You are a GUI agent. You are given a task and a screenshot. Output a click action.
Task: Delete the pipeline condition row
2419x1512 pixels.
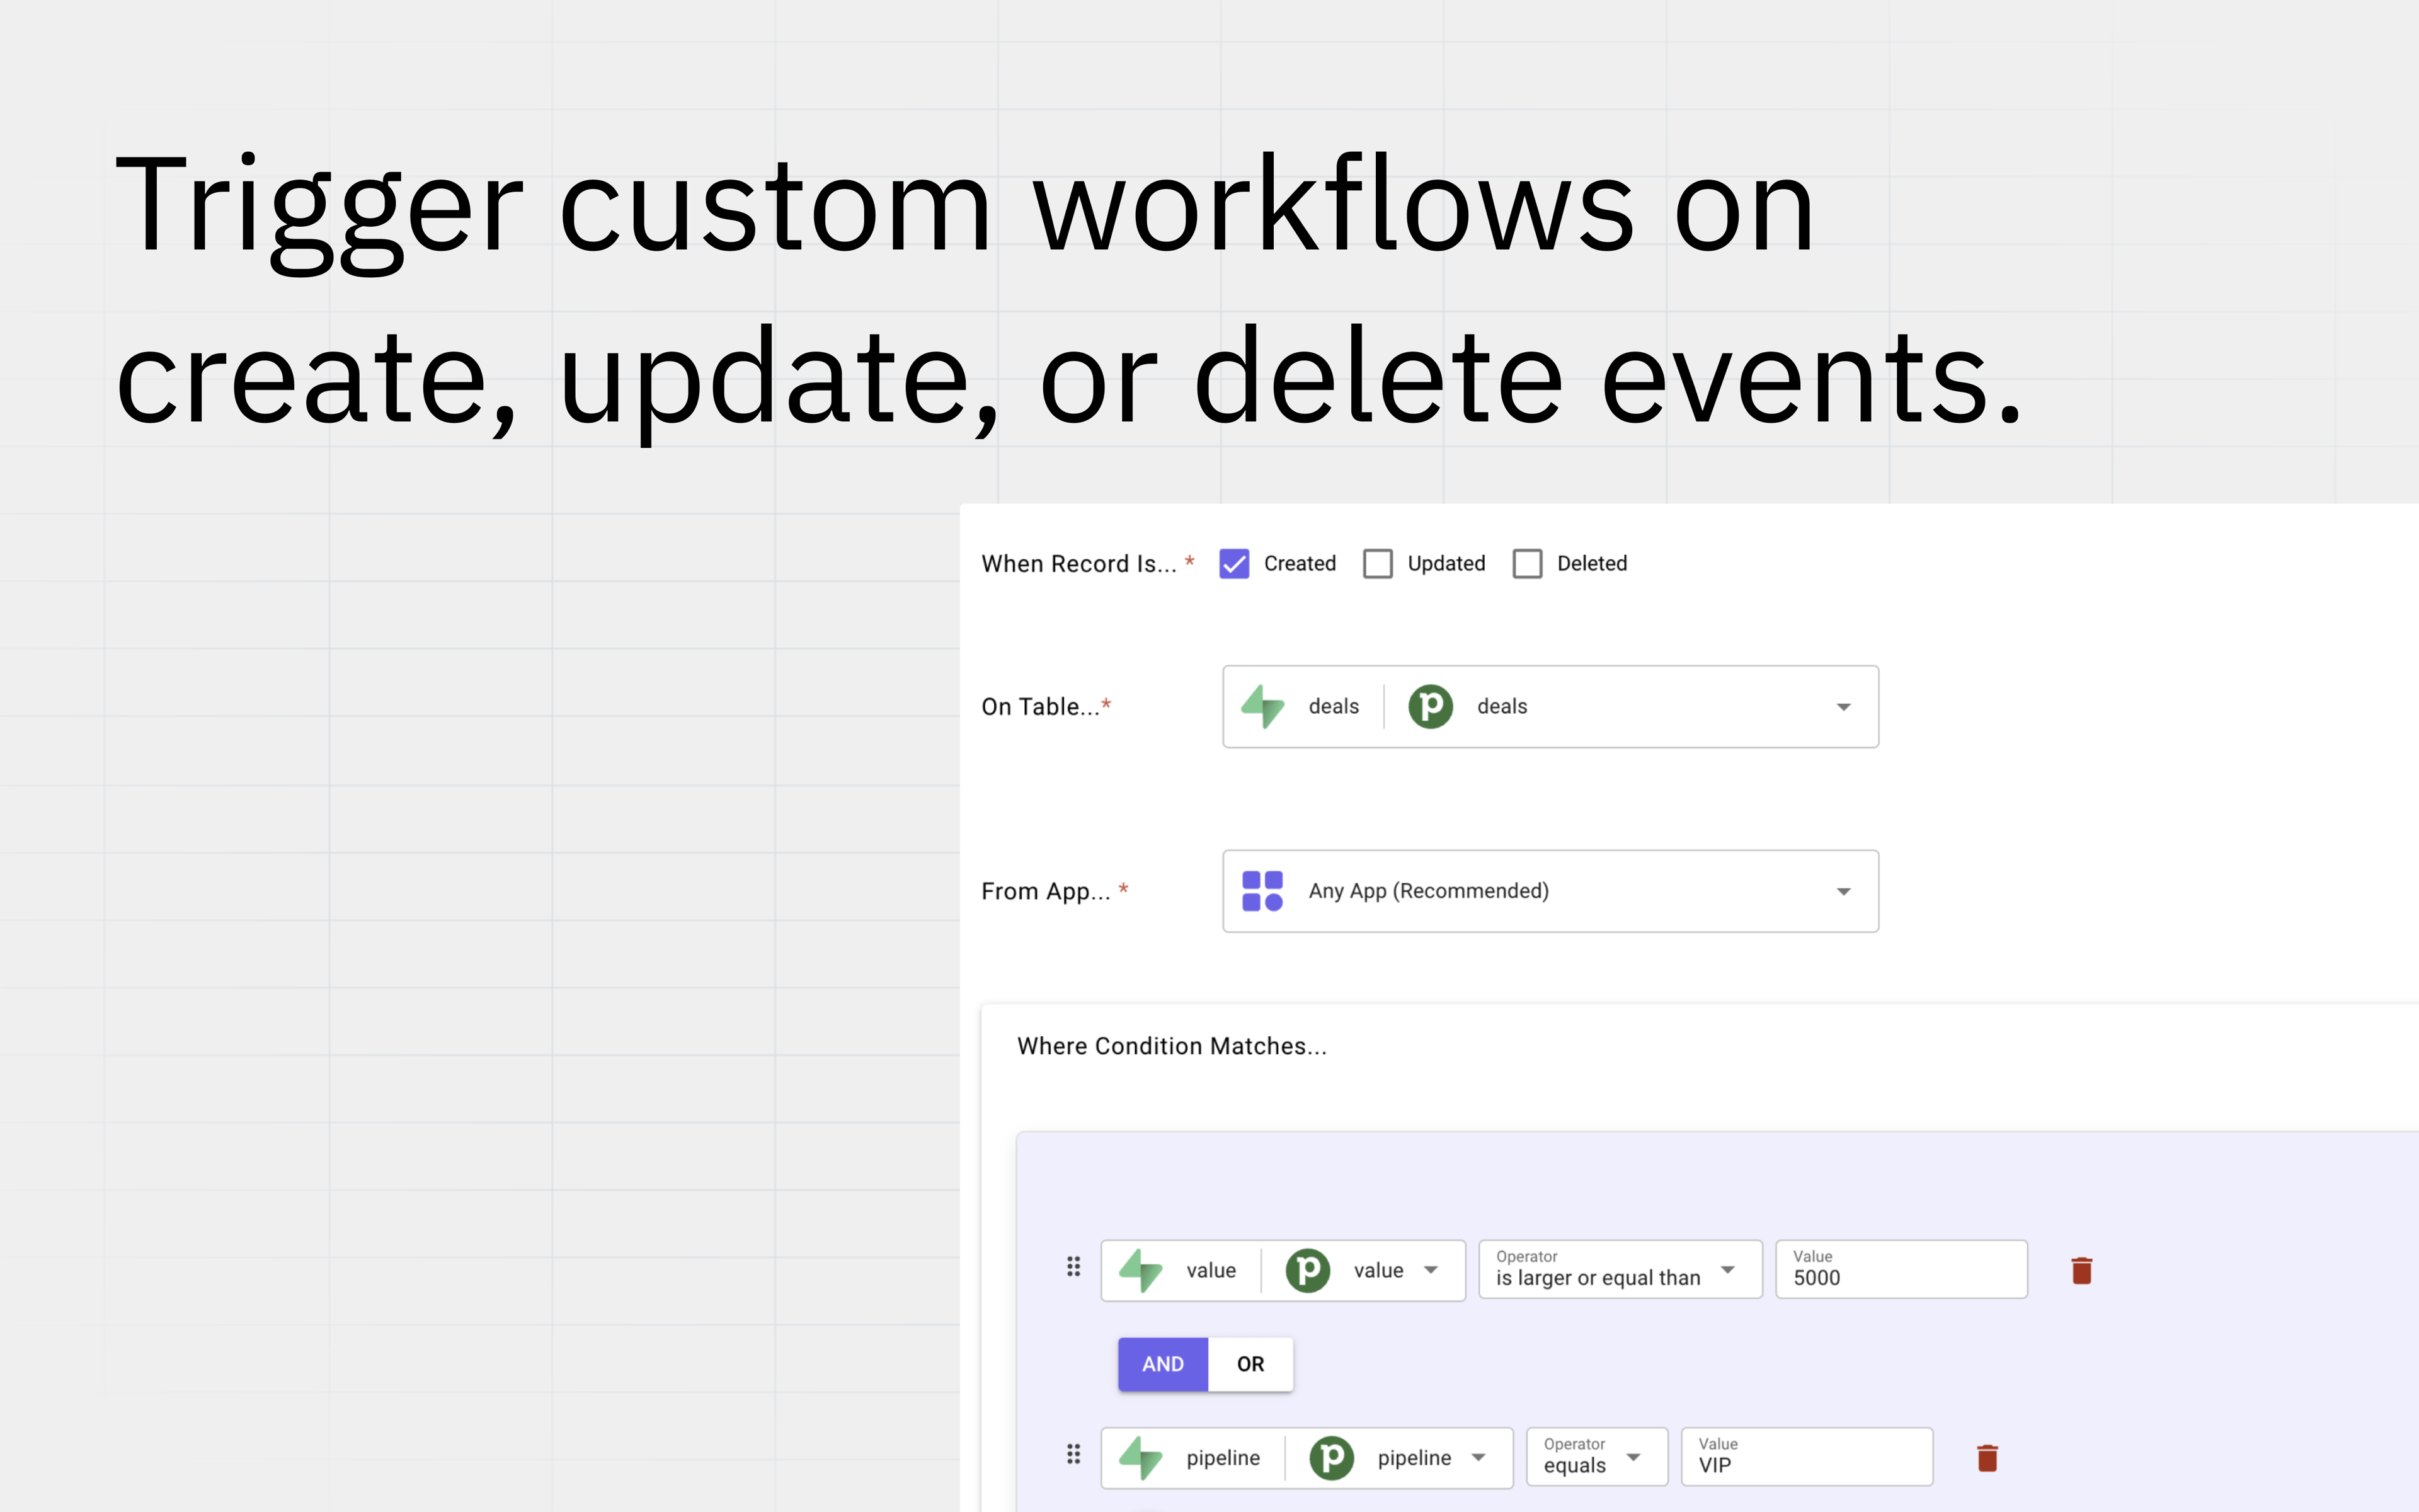(x=1987, y=1458)
